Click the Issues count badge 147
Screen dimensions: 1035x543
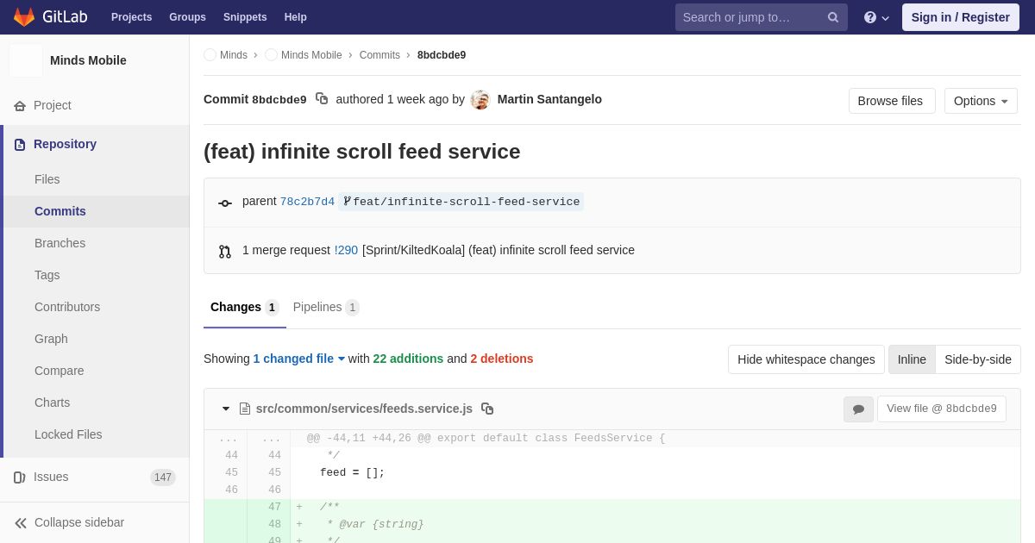pos(163,477)
